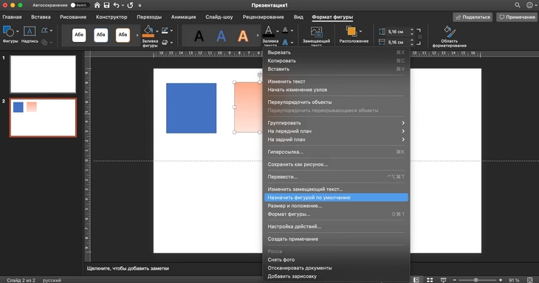Apply the orange-outlined Абв shape style

tap(123, 35)
